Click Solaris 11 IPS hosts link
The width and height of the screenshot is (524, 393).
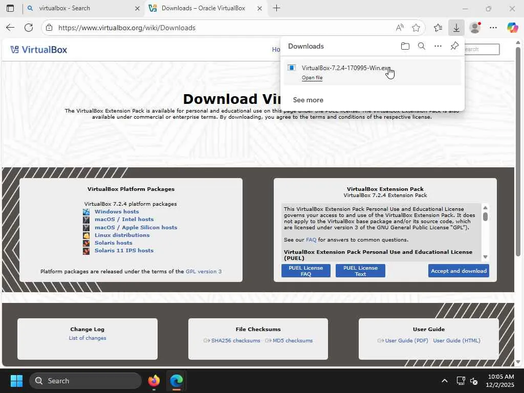pyautogui.click(x=124, y=251)
